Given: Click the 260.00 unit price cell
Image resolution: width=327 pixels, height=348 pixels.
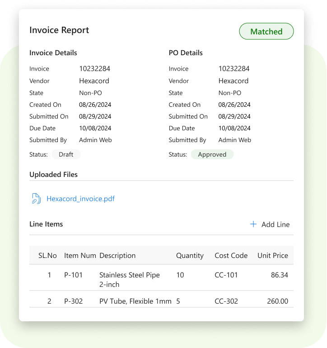Looking at the screenshot, I should 277,301.
